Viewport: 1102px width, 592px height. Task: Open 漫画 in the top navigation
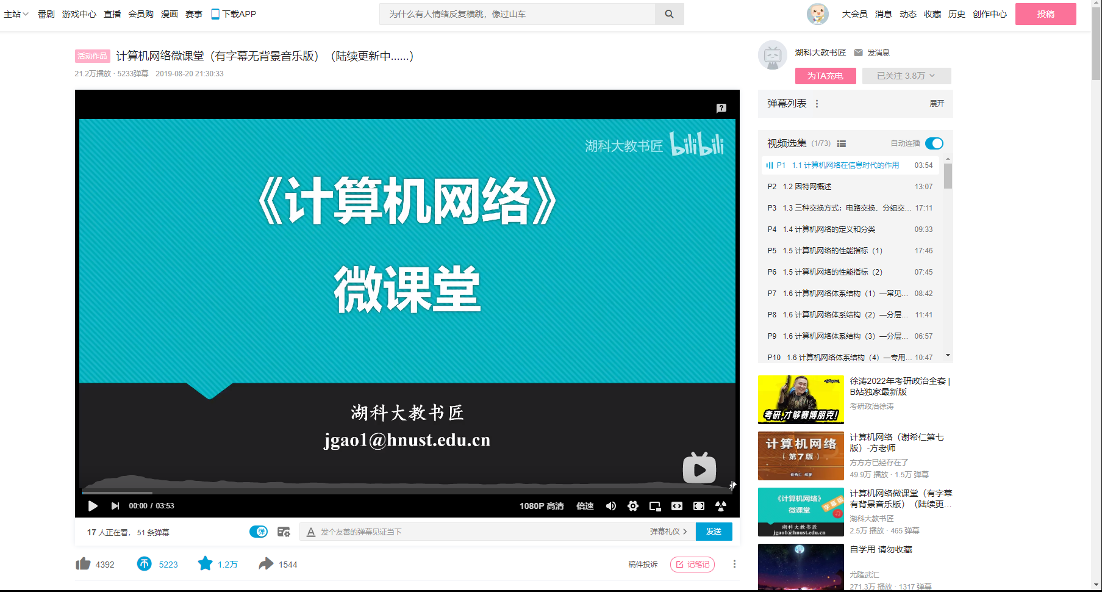(170, 14)
